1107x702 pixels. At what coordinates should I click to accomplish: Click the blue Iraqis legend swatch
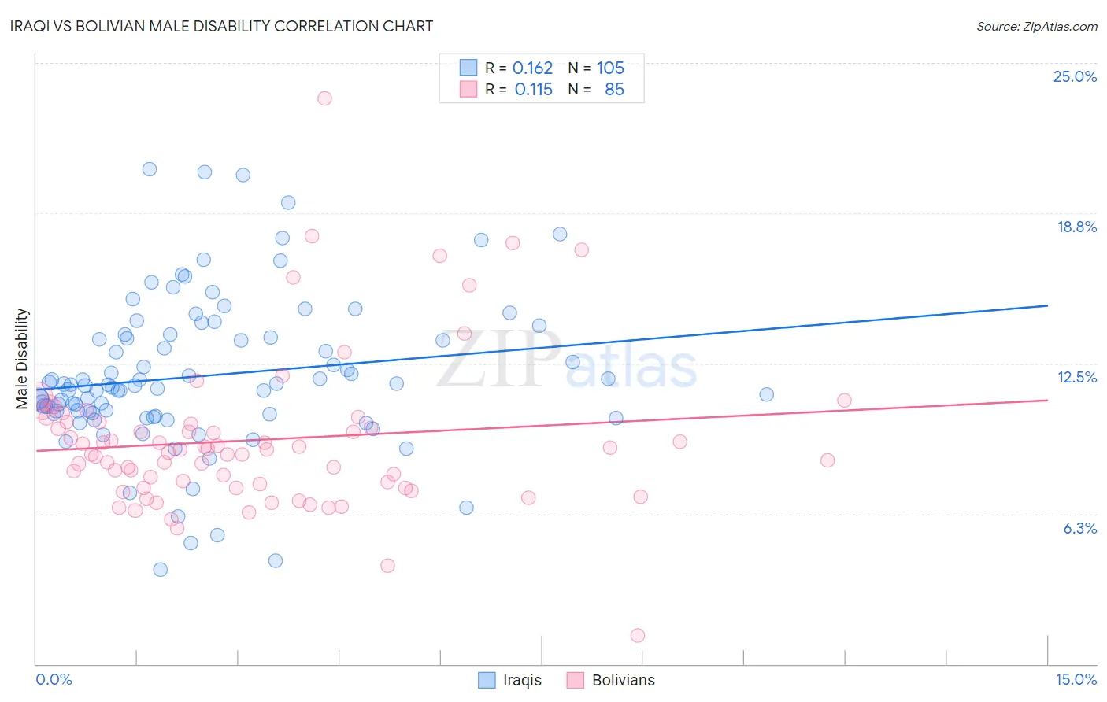[487, 680]
